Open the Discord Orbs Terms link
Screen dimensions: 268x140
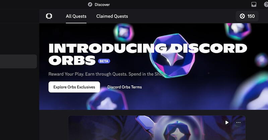click(x=125, y=87)
